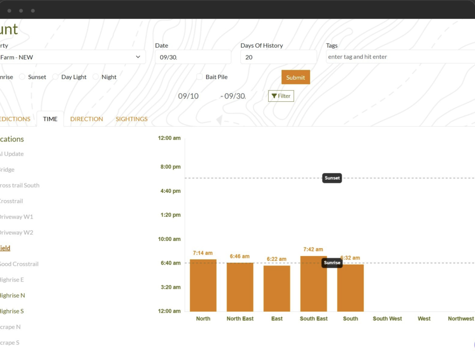Select Highrise E location
The image size is (475, 351).
pos(12,280)
